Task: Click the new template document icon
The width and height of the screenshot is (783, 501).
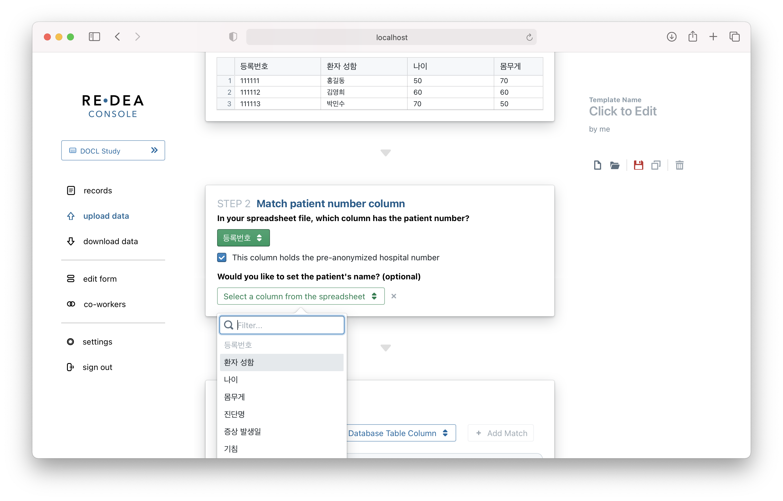Action: 597,165
